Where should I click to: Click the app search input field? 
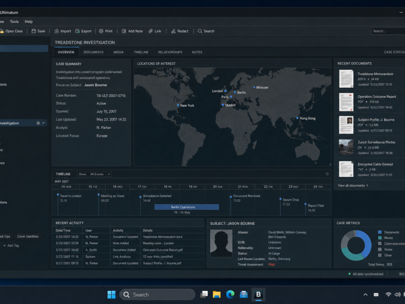point(388,31)
